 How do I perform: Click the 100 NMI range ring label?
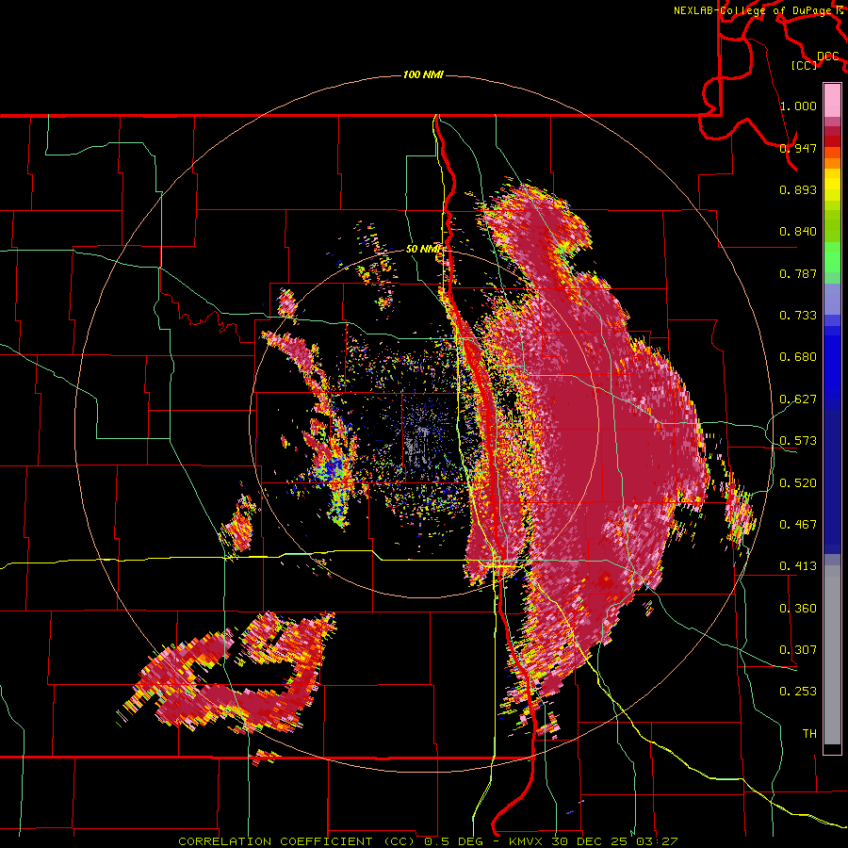coord(423,74)
